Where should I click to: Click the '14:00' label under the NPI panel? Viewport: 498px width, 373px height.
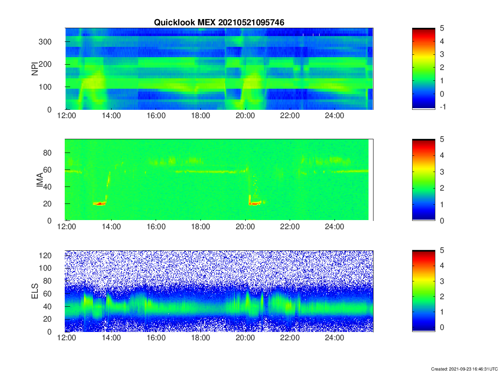[x=111, y=116]
